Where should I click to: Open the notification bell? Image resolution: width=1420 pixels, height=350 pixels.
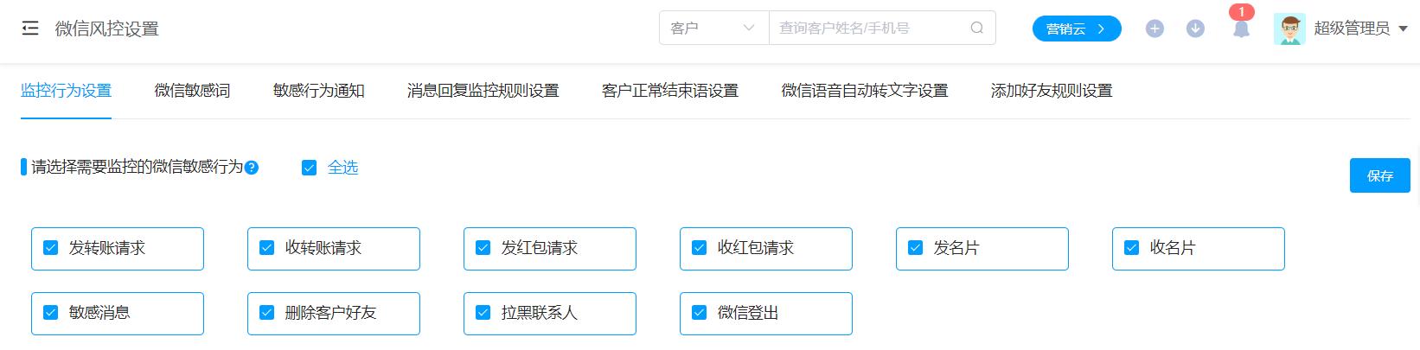1241,29
